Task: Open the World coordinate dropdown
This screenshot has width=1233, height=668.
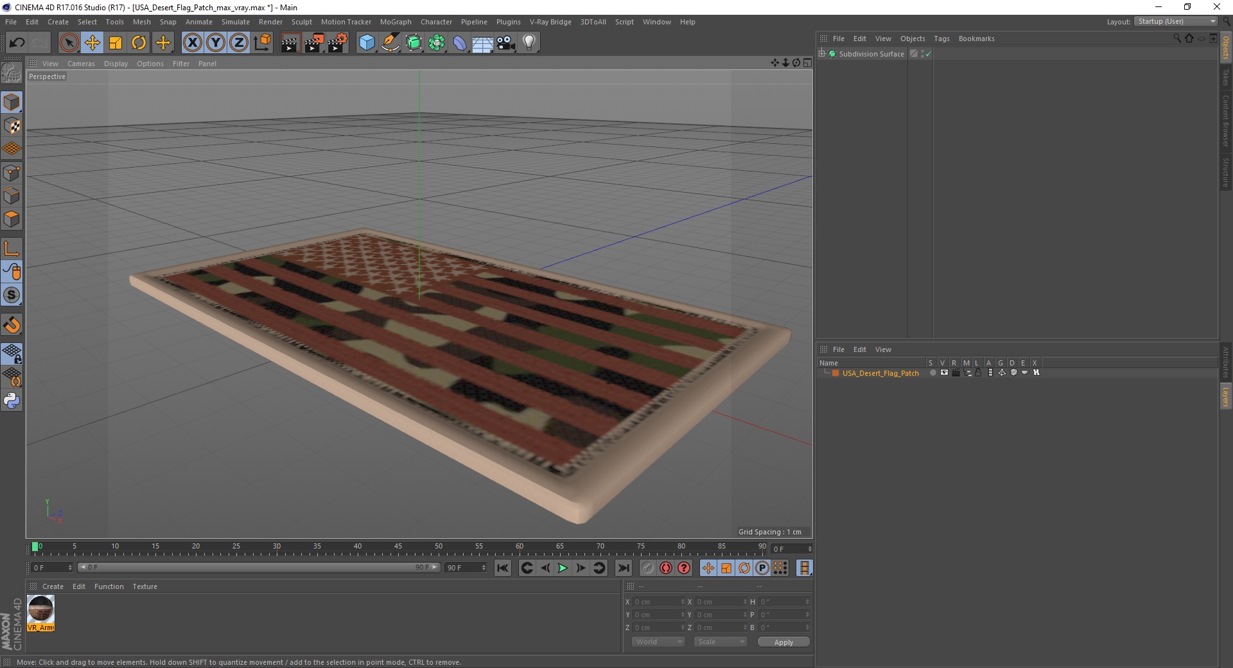Action: click(658, 642)
